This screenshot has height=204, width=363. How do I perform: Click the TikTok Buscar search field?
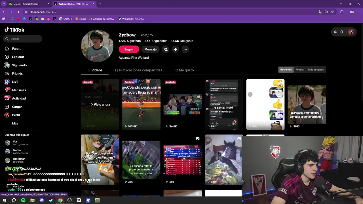tap(23, 39)
